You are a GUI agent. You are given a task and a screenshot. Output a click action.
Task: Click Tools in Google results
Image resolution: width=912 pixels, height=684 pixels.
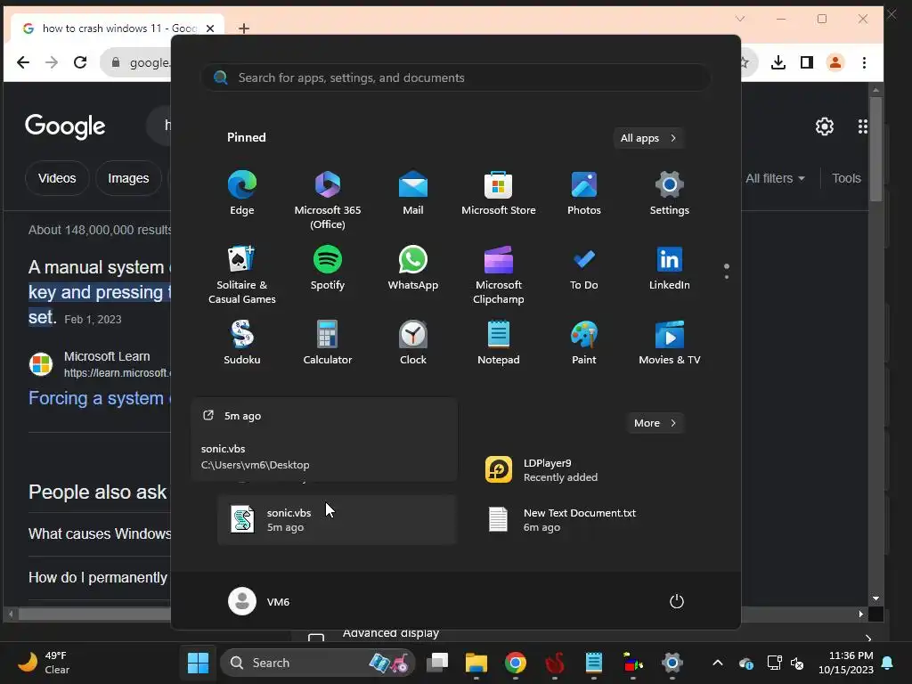click(846, 178)
